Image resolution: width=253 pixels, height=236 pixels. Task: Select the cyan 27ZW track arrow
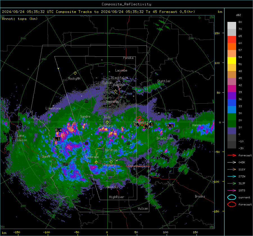tap(232, 177)
